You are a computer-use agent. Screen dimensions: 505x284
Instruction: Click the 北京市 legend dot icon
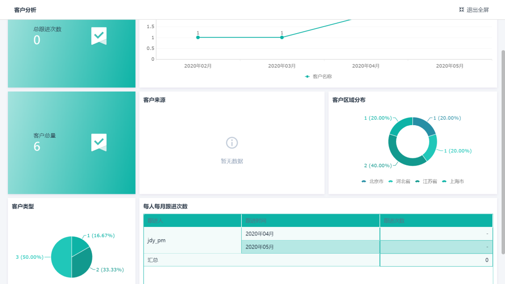pyautogui.click(x=364, y=181)
